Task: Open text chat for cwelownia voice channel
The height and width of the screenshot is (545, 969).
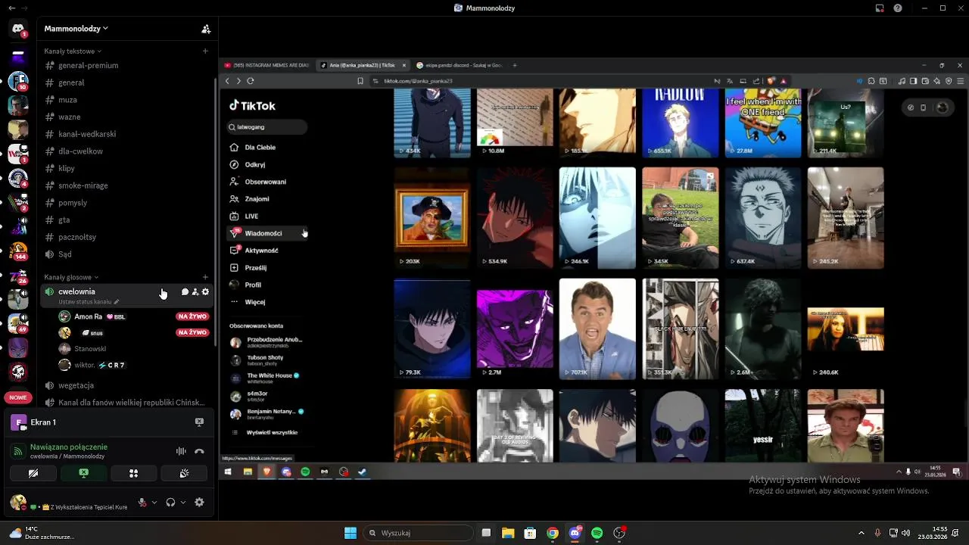Action: [185, 291]
